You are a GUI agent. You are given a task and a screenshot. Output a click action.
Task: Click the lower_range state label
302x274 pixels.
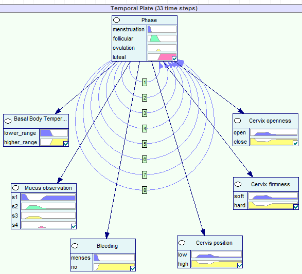click(x=20, y=133)
